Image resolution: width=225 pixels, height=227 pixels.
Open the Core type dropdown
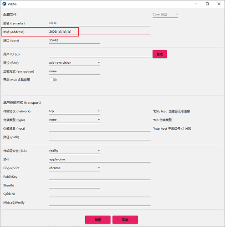click(165, 15)
